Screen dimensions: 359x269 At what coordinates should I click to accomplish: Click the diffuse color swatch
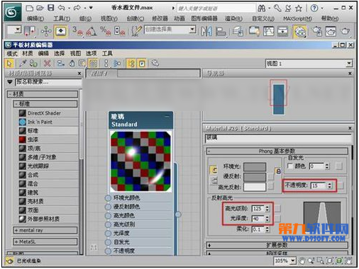point(255,177)
